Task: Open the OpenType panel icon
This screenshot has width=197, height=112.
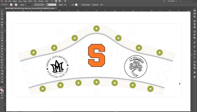Action: point(195,58)
